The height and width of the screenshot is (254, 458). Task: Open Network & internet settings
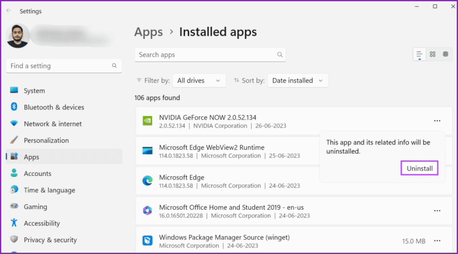pos(64,124)
